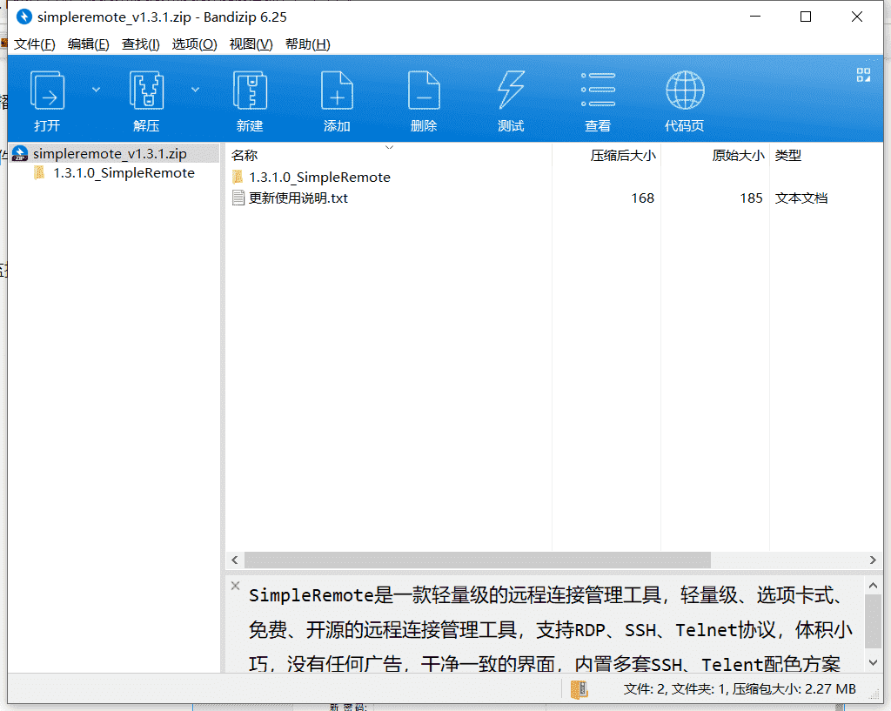Click the text file icon beside 更新使用说明.txt
The width and height of the screenshot is (891, 711).
[x=238, y=198]
